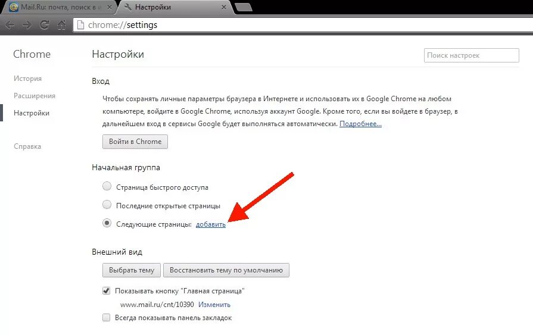Image resolution: width=533 pixels, height=335 pixels.
Task: Open Расширения in the sidebar
Action: point(35,96)
